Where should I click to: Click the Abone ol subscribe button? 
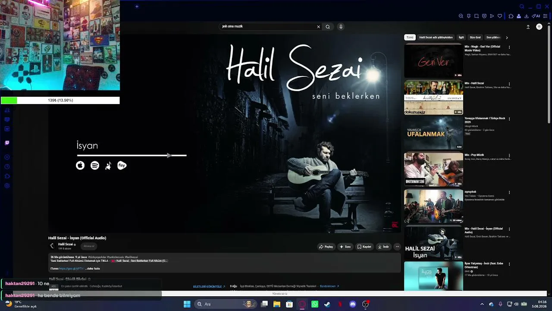pyautogui.click(x=89, y=246)
